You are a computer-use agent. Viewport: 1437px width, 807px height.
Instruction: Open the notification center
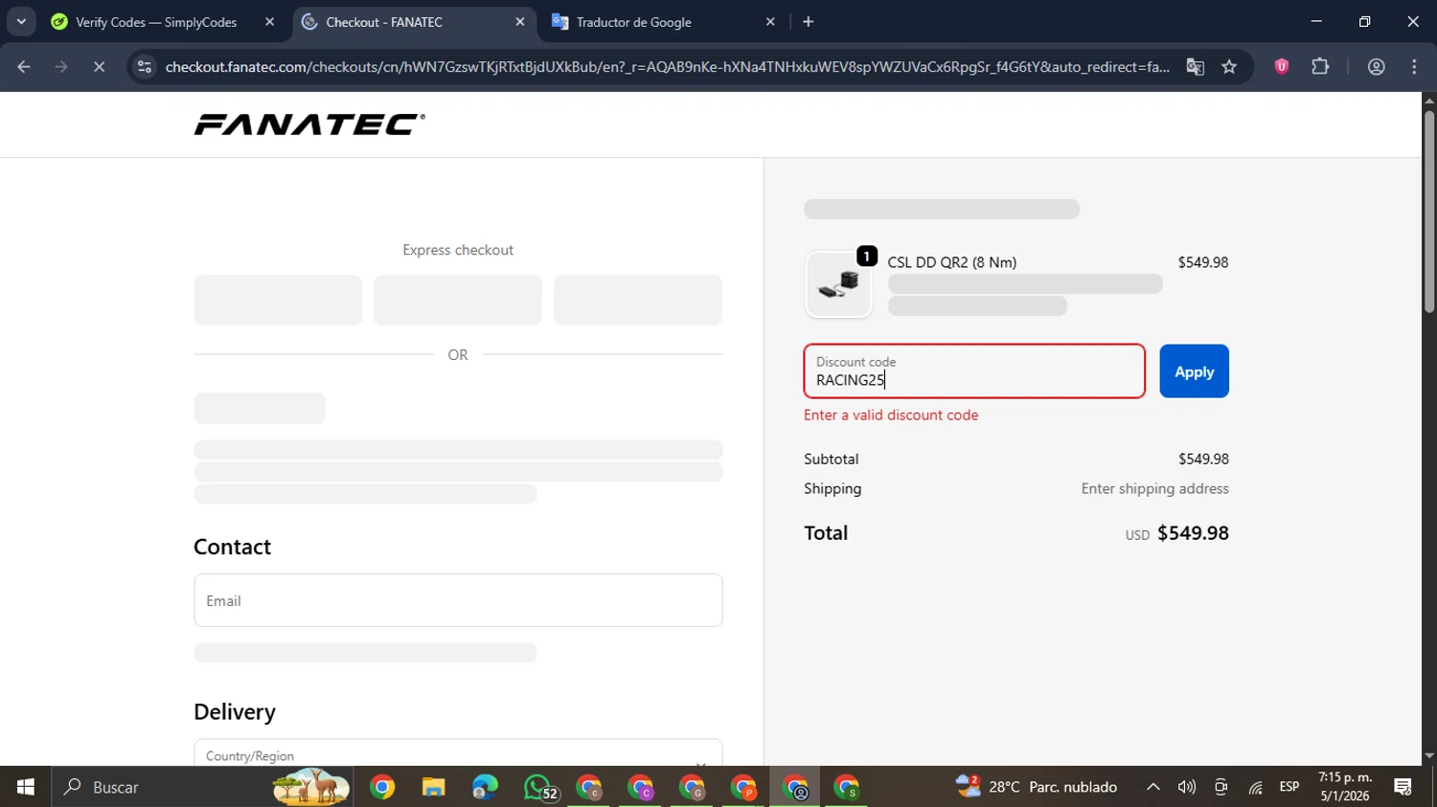1403,787
